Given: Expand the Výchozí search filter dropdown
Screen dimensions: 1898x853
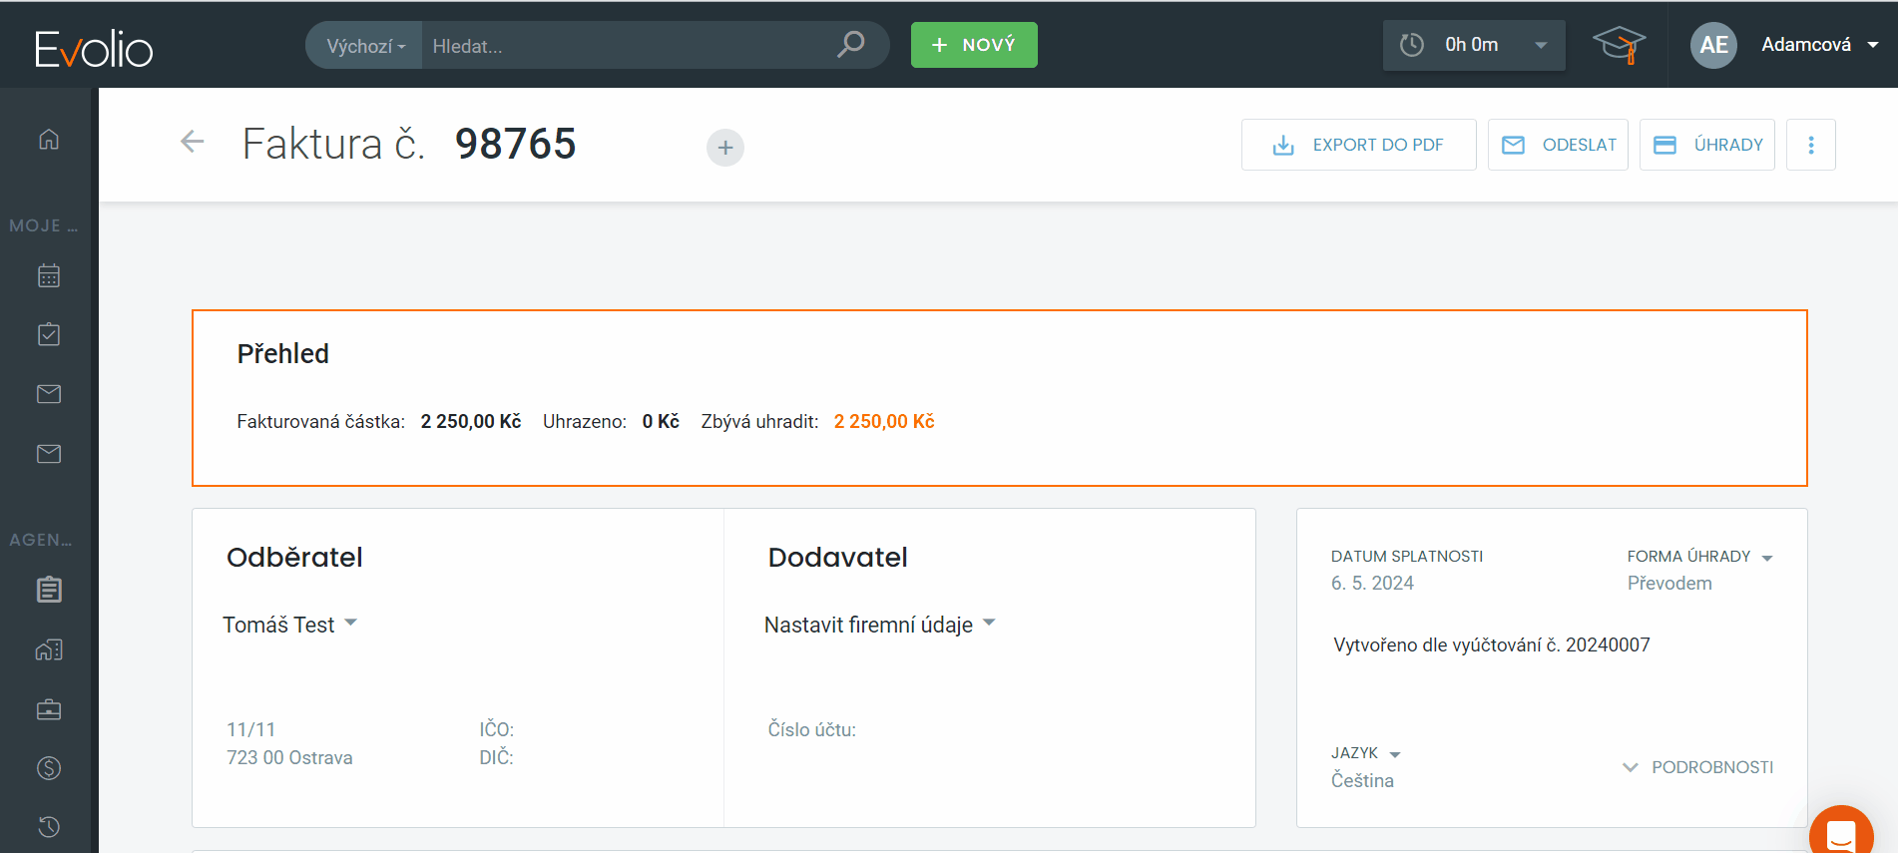Looking at the screenshot, I should coord(365,46).
